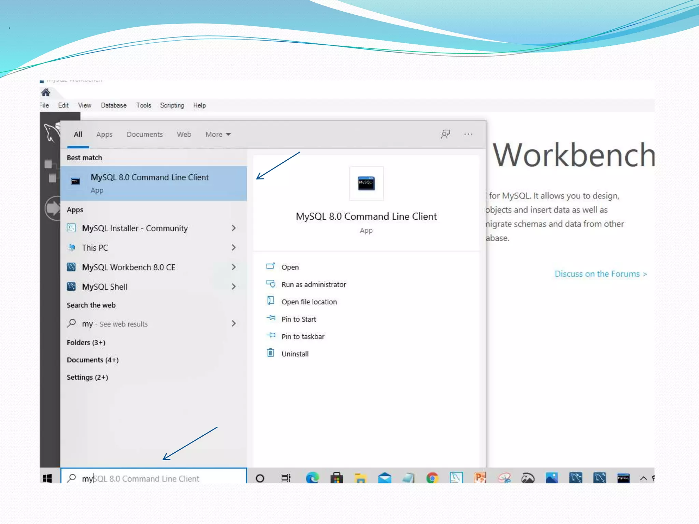Click the Task View icon in the taskbar
Viewport: 699px width, 524px height.
tap(286, 478)
